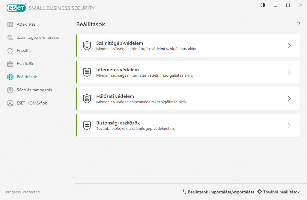
Task: Select the Beállítások item in sidebar
Action: (27, 77)
